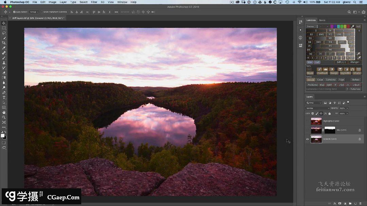Click the magenta color swatch in Lumenzia
The width and height of the screenshot is (367, 206).
coord(332,26)
